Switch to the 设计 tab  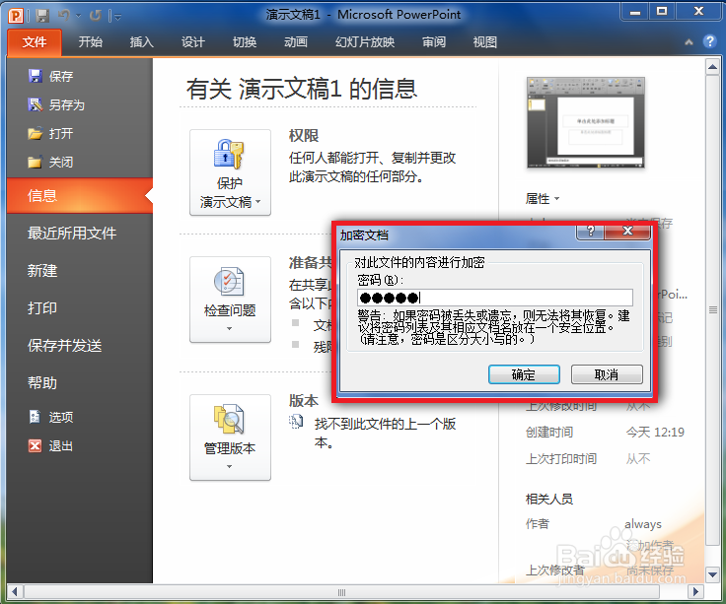point(192,42)
